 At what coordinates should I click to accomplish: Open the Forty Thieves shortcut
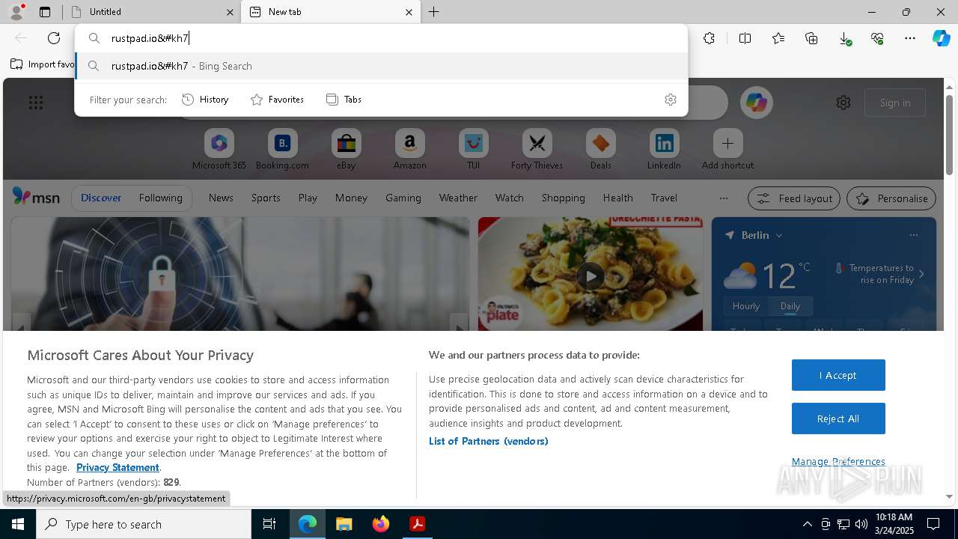537,150
